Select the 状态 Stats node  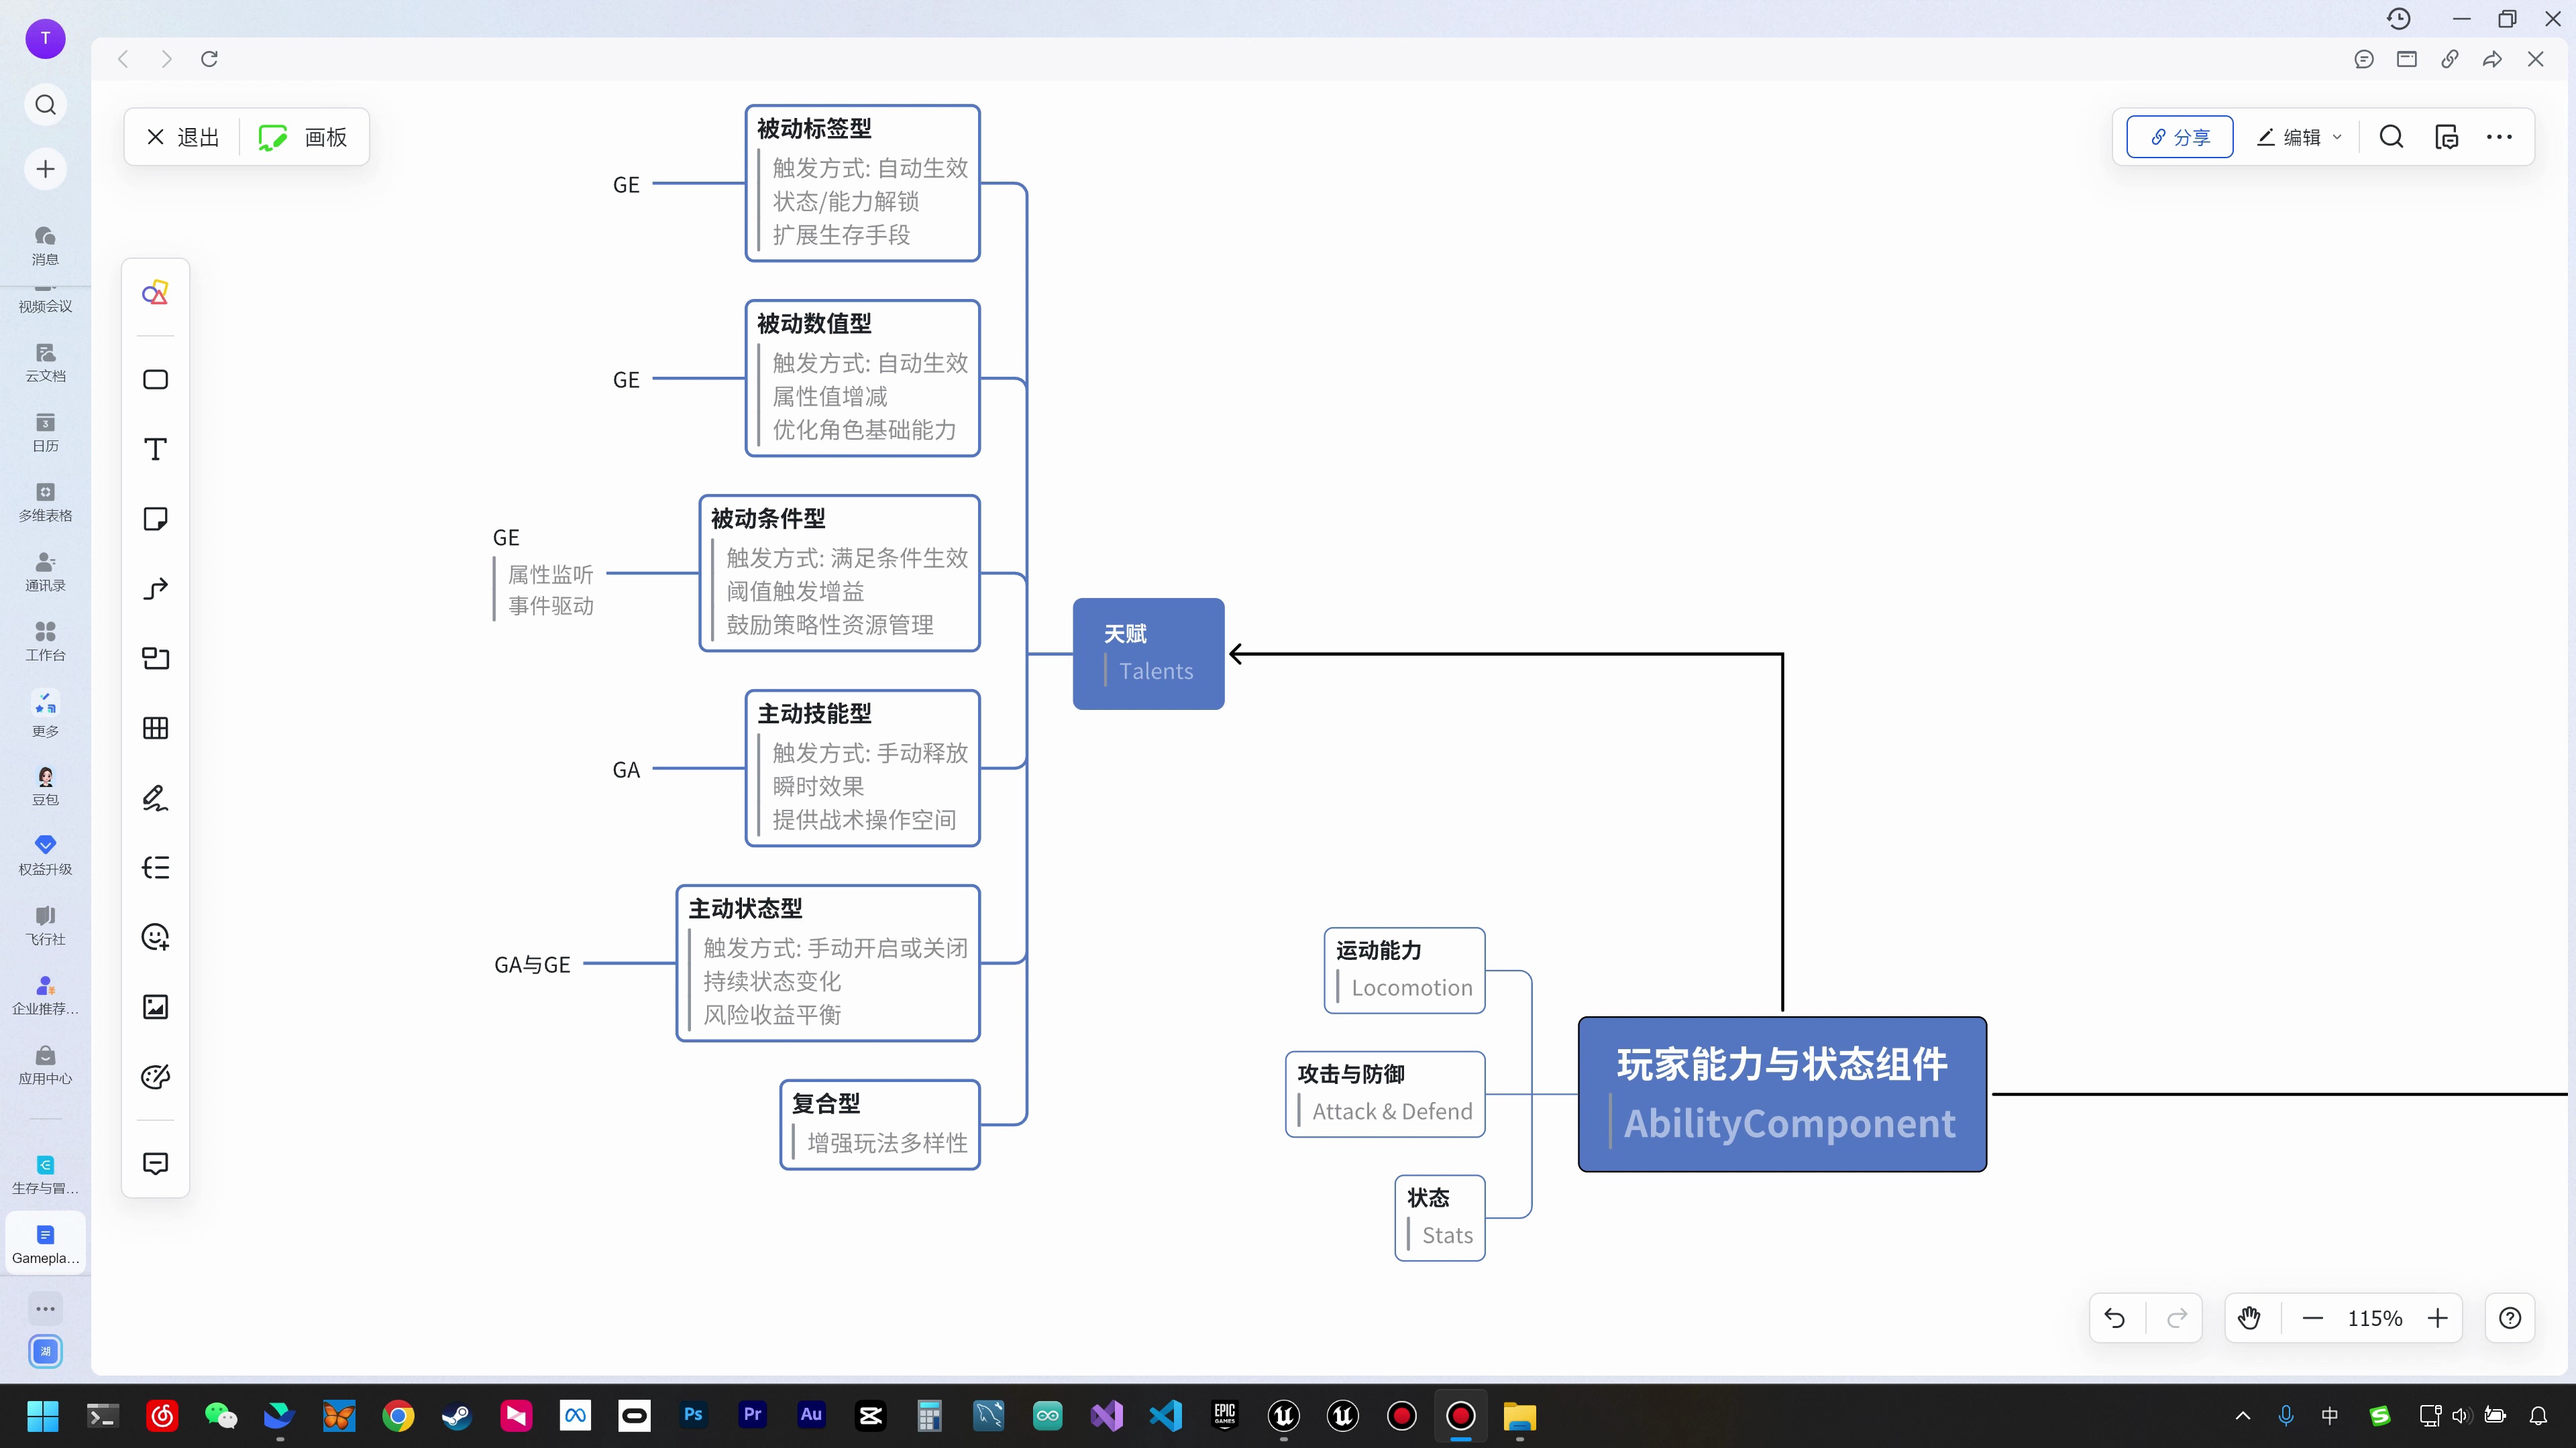1440,1218
